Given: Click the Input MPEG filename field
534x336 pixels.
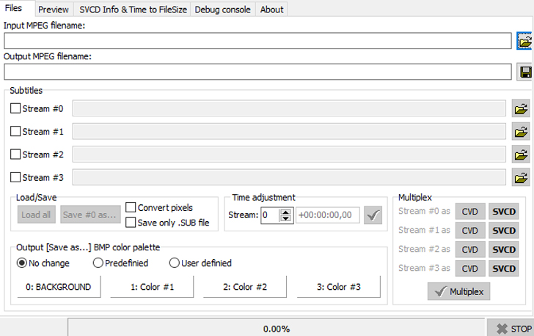Looking at the screenshot, I should [x=257, y=41].
